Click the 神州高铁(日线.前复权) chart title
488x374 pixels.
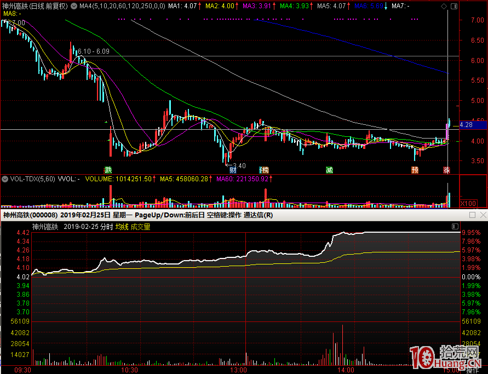(35, 6)
